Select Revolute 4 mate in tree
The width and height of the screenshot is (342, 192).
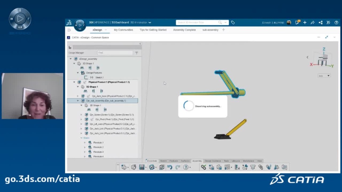pos(98,156)
